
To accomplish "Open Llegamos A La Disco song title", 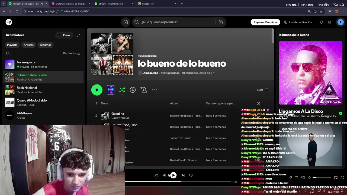I will click(x=301, y=111).
